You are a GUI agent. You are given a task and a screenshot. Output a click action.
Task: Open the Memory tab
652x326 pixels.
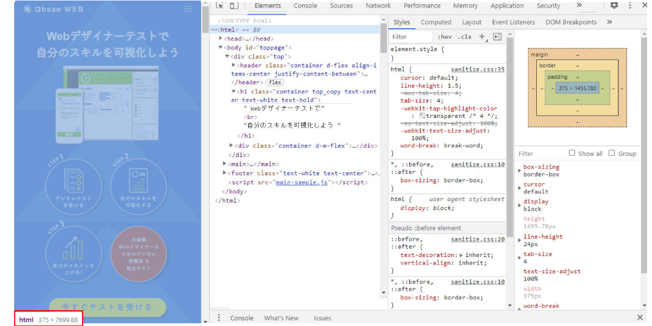[466, 6]
